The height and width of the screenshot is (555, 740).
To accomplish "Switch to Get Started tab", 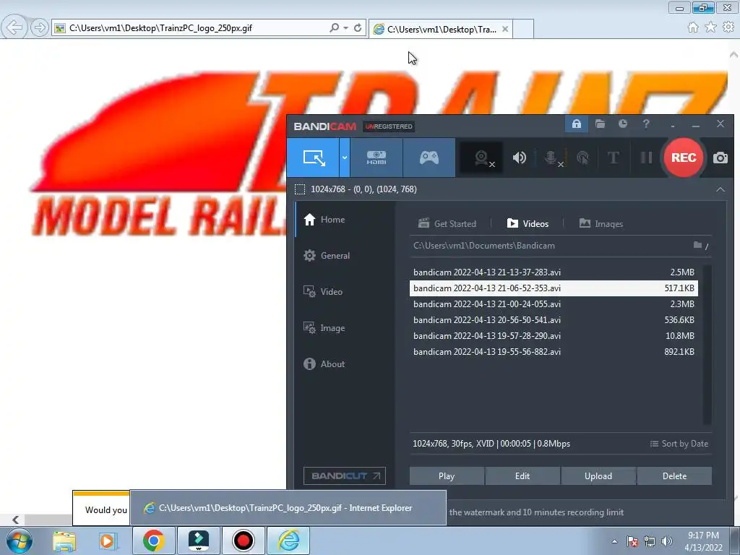I will [x=447, y=224].
